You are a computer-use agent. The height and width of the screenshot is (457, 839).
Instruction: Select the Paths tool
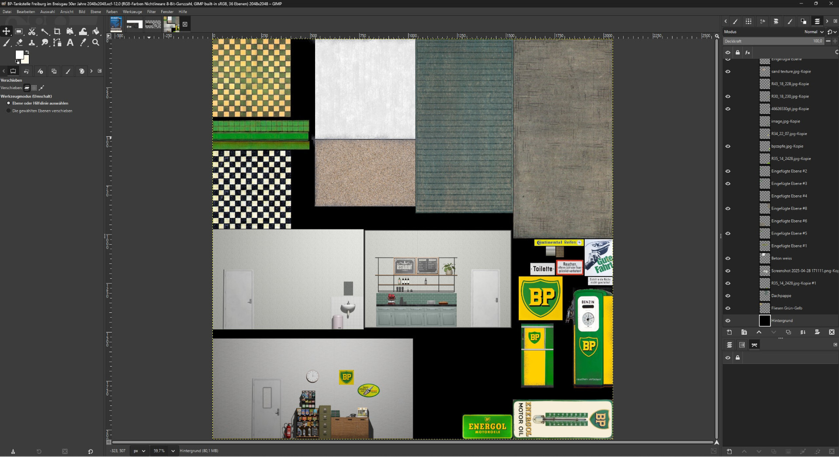57,43
